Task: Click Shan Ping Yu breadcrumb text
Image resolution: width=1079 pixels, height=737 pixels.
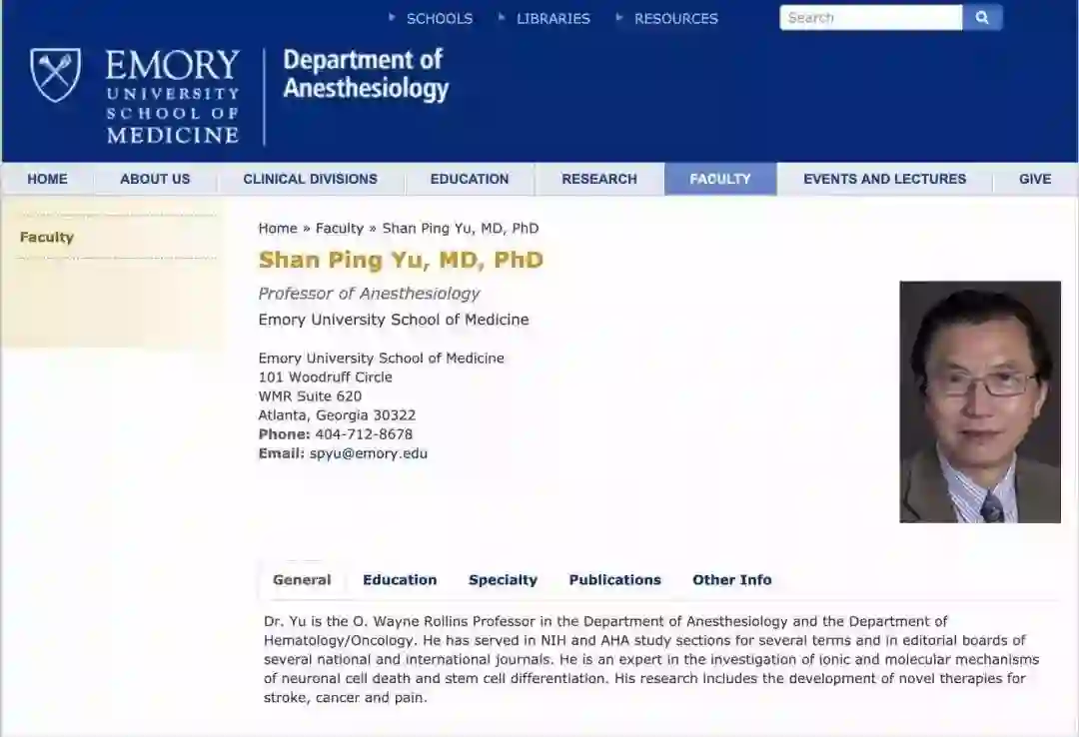Action: pyautogui.click(x=461, y=229)
